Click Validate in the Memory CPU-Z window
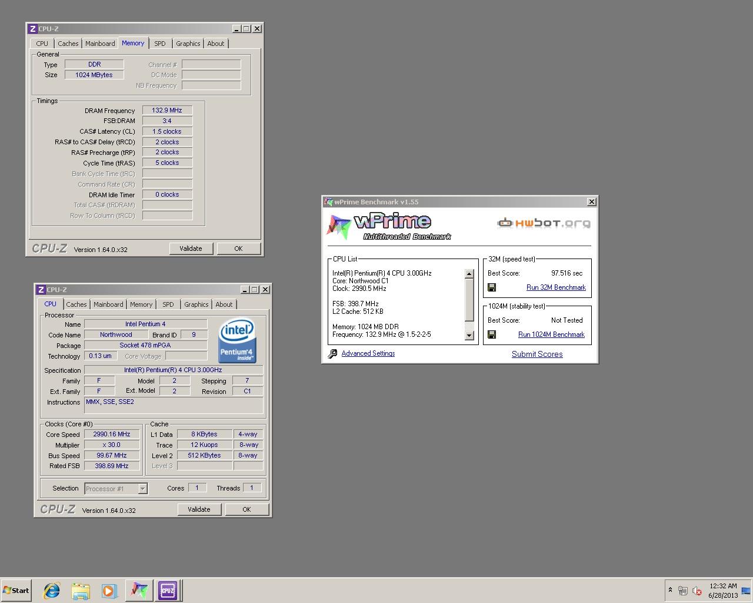Viewport: 753px width, 603px height. pos(191,249)
